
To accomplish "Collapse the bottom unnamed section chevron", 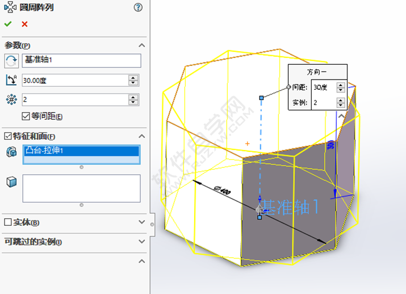I will click(x=141, y=261).
